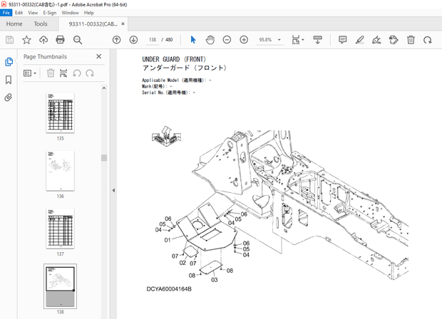Click part label 01 in the diagram
This screenshot has height=319, width=442.
(168, 240)
